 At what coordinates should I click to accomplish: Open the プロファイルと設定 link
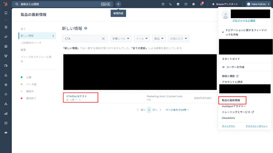pyautogui.click(x=244, y=20)
